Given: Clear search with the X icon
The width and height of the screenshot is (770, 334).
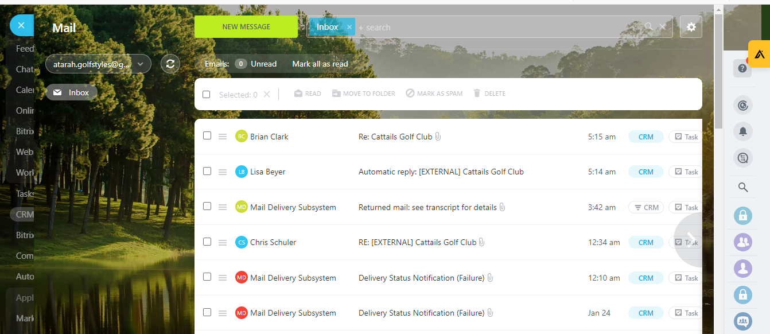Looking at the screenshot, I should coord(663,26).
